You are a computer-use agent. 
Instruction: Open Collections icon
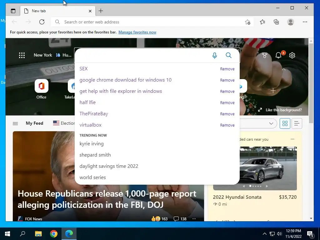click(x=276, y=22)
